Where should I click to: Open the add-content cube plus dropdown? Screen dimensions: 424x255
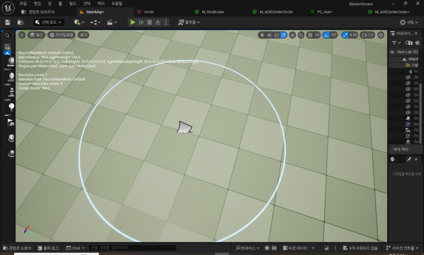tap(79, 22)
